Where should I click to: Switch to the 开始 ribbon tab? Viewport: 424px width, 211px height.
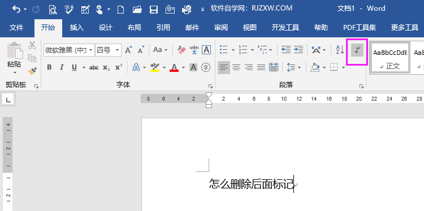48,28
